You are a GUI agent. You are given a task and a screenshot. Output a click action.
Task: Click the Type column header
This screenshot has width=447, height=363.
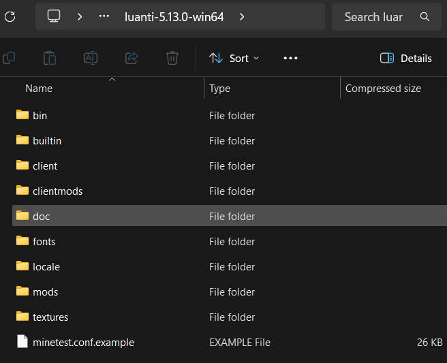tap(219, 89)
